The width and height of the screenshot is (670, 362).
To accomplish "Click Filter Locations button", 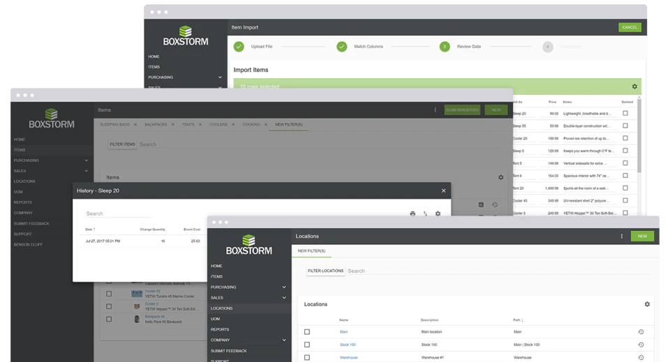I will point(326,271).
